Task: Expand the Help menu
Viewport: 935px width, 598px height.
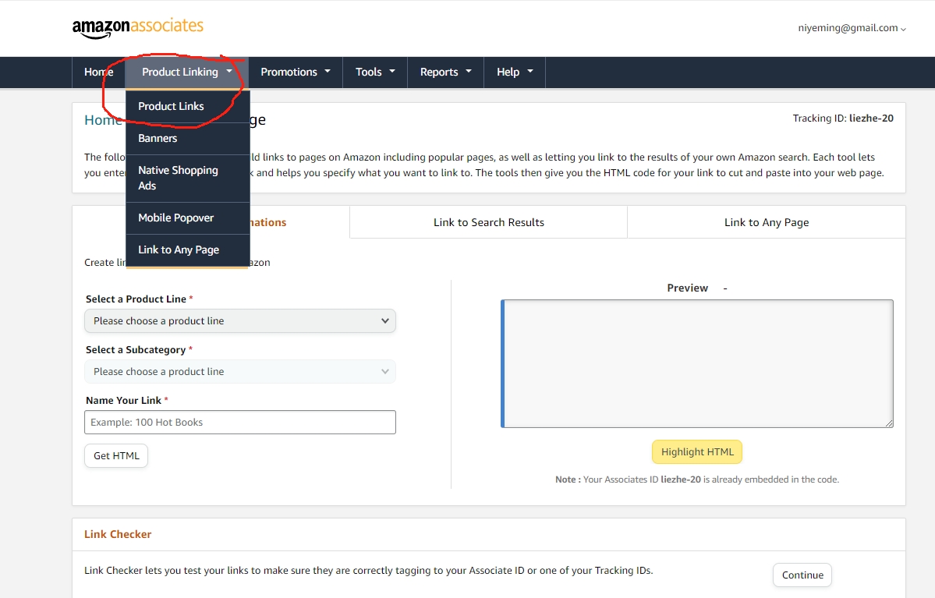Action: (x=515, y=73)
